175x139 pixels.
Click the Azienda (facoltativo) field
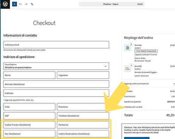56,84
